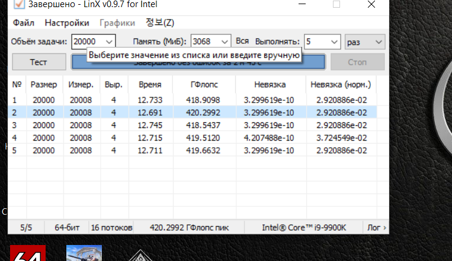Click the 420.2992 ГФлопс пик status

coord(189,228)
